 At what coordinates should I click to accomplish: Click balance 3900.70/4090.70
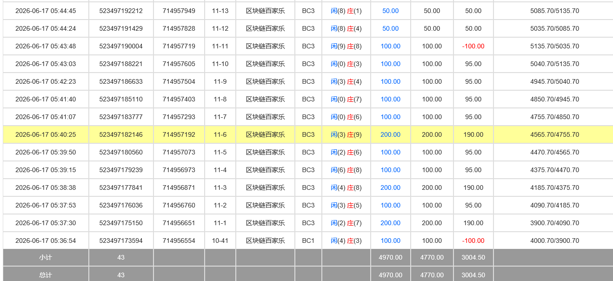coord(555,223)
